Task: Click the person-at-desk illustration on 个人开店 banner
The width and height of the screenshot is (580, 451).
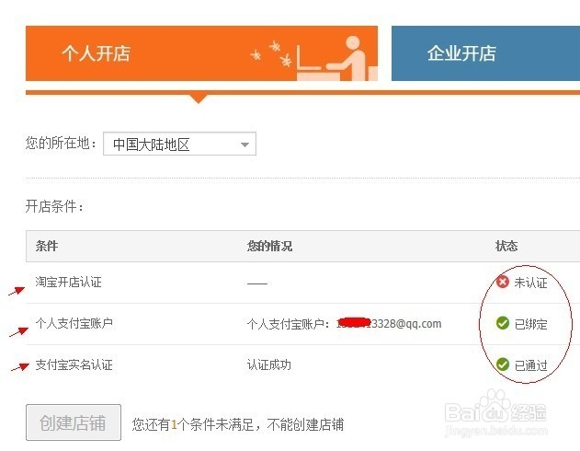Action: coord(336,58)
